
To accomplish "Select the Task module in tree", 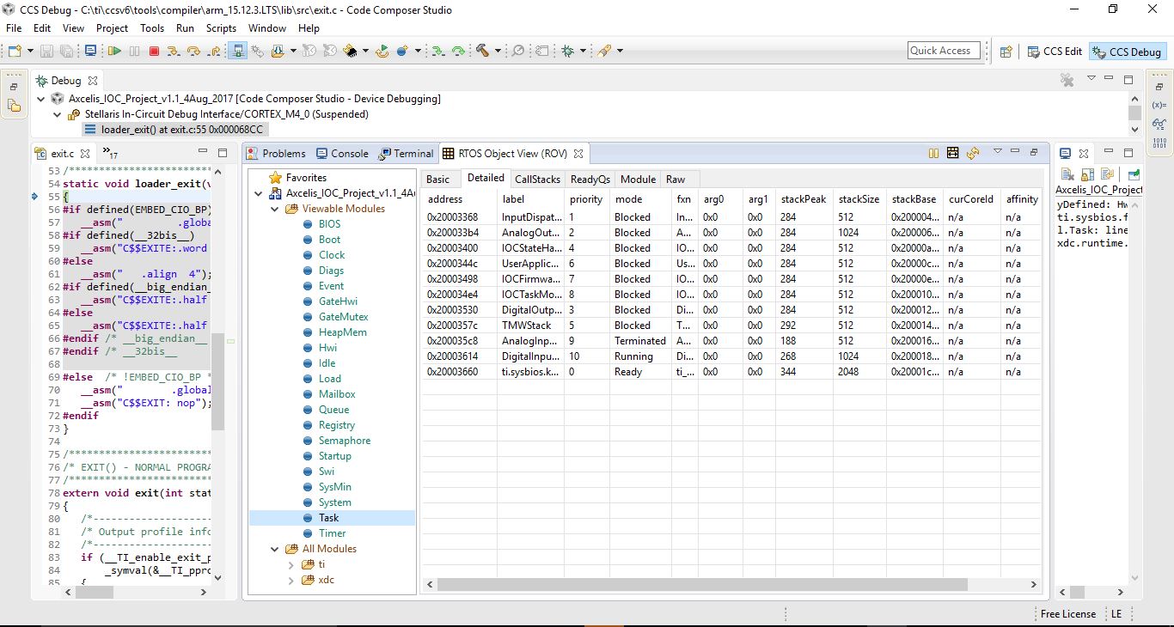I will coord(328,518).
